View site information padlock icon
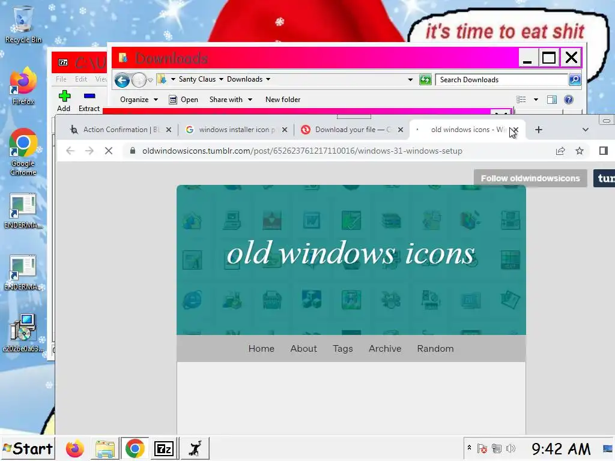The image size is (615, 461). tap(133, 151)
